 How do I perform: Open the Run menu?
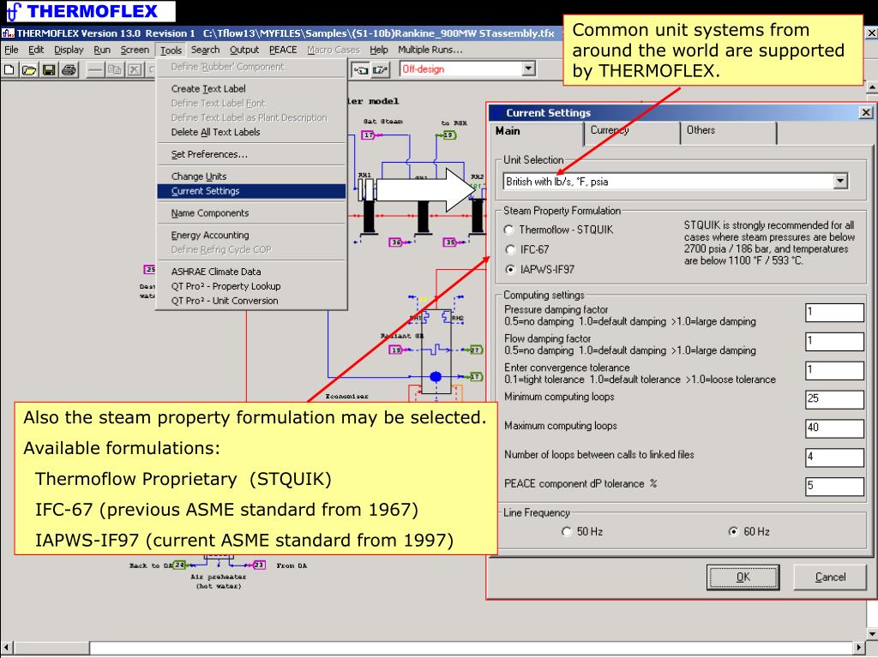coord(102,50)
